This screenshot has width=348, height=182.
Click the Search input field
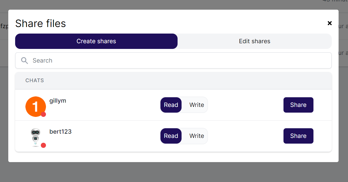click(x=114, y=60)
